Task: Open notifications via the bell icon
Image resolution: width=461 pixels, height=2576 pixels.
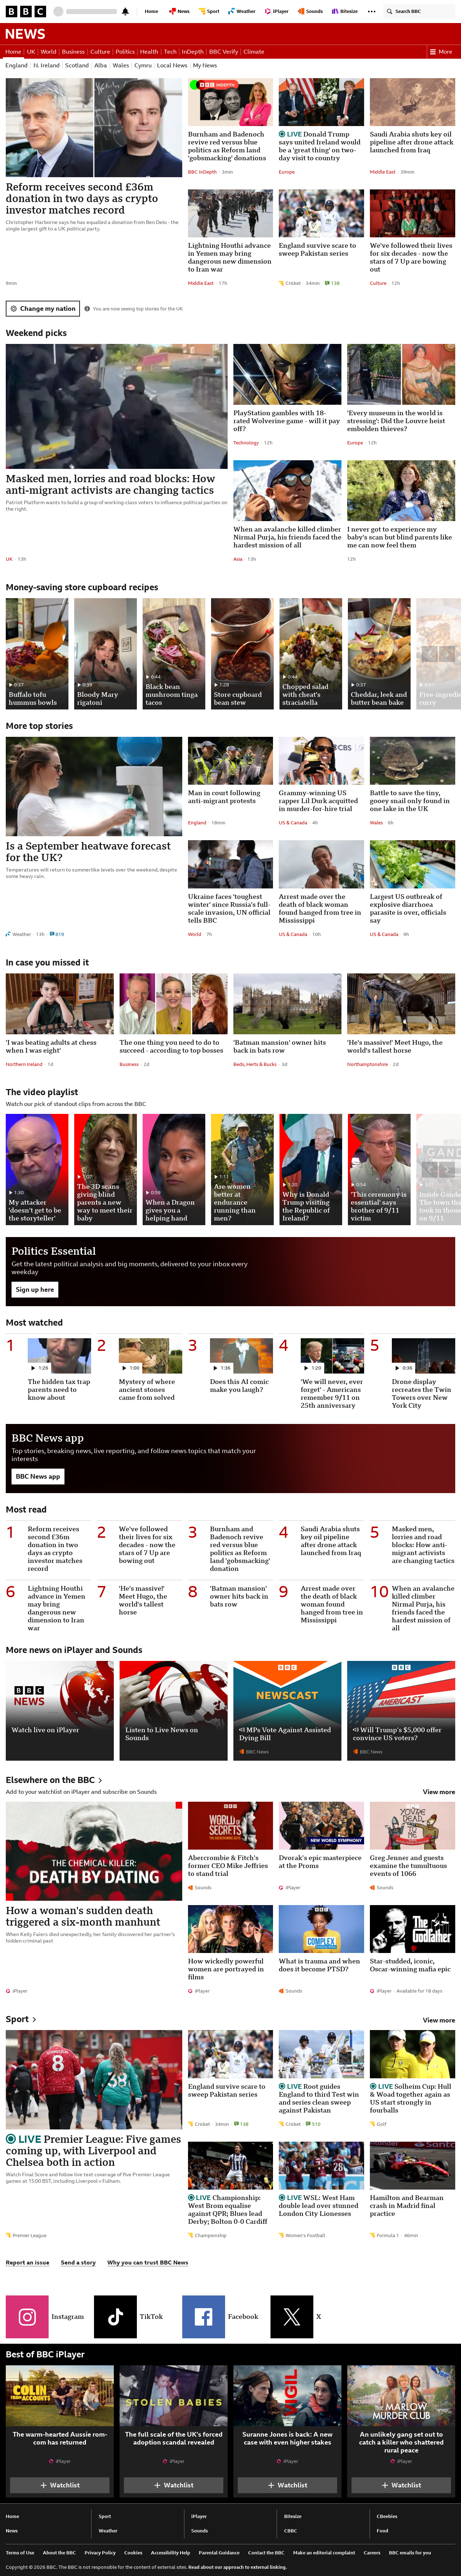Action: pyautogui.click(x=125, y=11)
